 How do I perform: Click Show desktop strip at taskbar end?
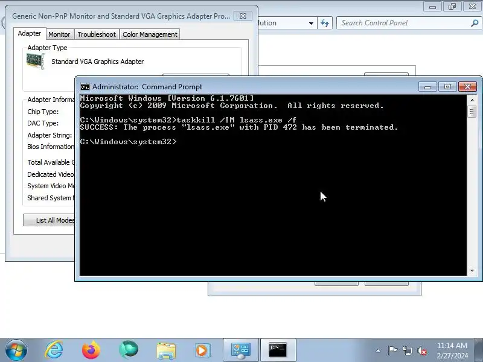479,351
